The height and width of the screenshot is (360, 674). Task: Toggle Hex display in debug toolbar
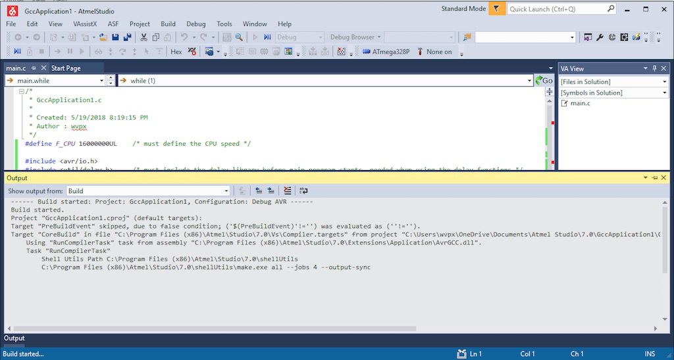176,51
